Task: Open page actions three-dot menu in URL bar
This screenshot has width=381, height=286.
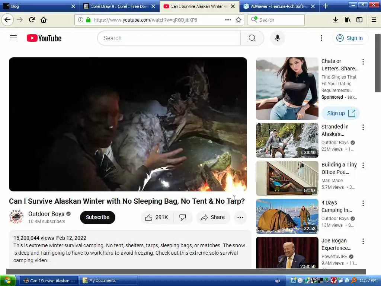Action: click(228, 20)
